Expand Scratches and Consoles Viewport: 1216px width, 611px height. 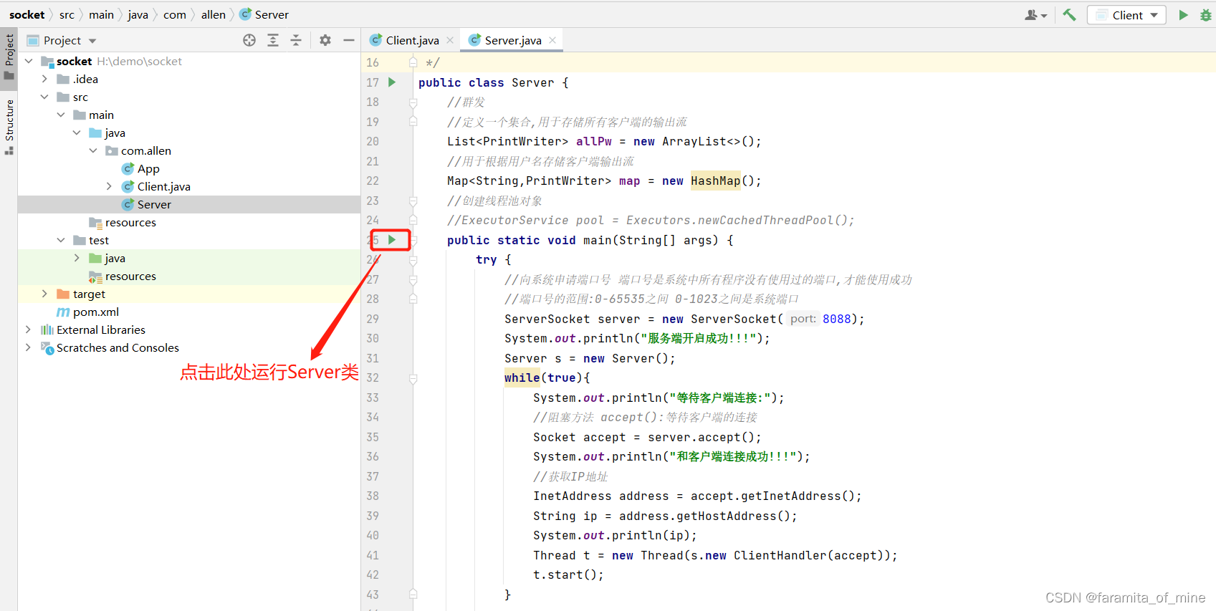(29, 347)
